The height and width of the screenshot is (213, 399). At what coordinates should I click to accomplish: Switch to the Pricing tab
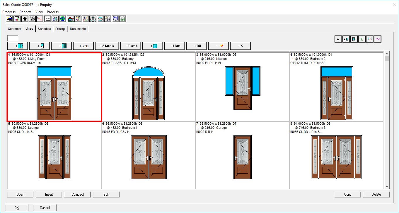point(60,29)
